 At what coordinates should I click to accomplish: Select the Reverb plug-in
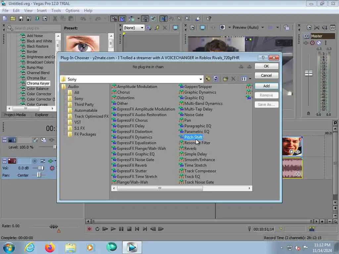click(x=190, y=148)
